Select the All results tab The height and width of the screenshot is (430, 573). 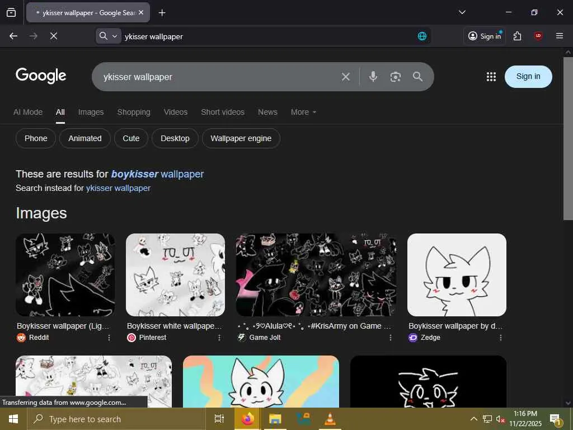(x=60, y=112)
